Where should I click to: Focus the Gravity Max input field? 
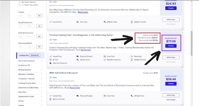(x=31, y=16)
